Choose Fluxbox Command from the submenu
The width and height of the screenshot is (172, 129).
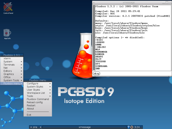(x=38, y=99)
